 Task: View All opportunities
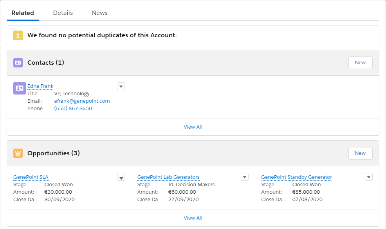[x=193, y=218]
